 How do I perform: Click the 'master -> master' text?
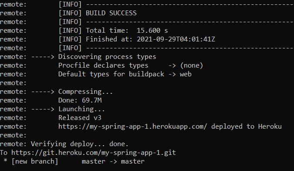[x=113, y=161]
